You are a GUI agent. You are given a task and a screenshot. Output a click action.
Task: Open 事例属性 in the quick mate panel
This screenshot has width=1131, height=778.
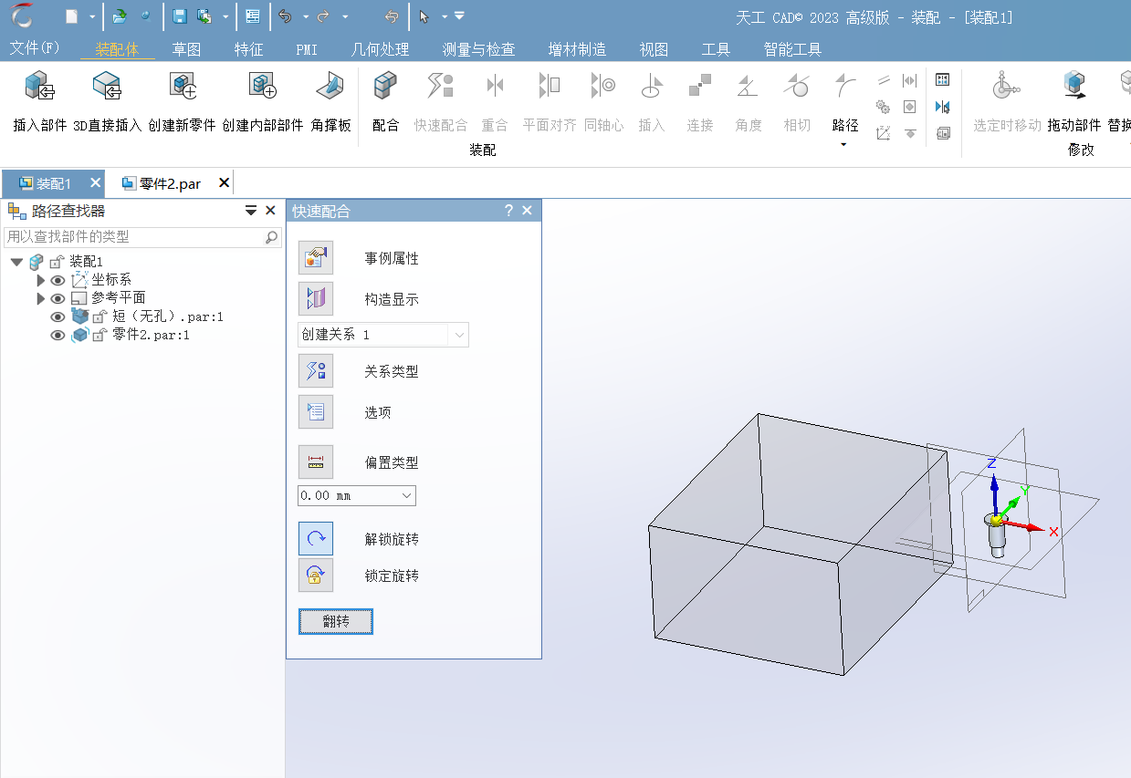[x=316, y=258]
